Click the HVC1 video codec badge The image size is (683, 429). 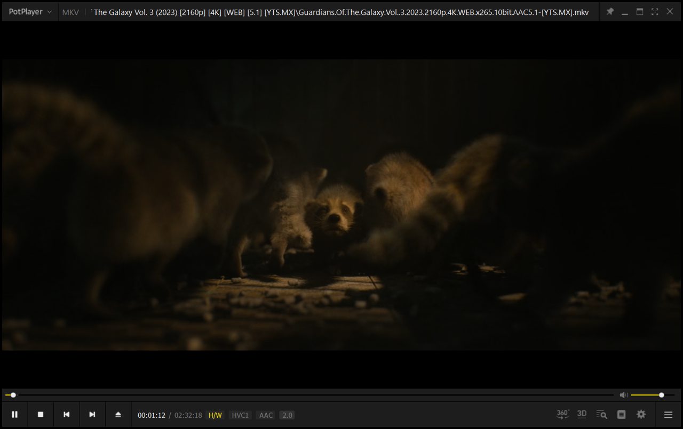point(240,415)
